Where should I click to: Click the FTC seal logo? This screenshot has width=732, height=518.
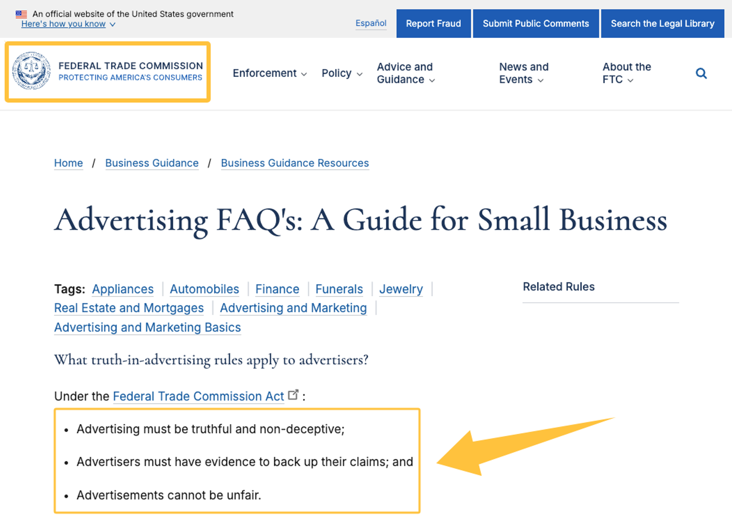point(32,70)
